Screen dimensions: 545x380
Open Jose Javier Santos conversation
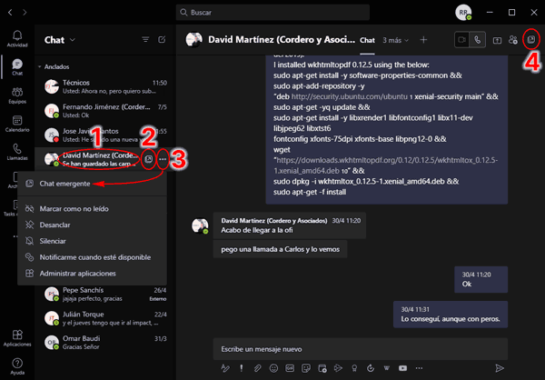tap(105, 135)
